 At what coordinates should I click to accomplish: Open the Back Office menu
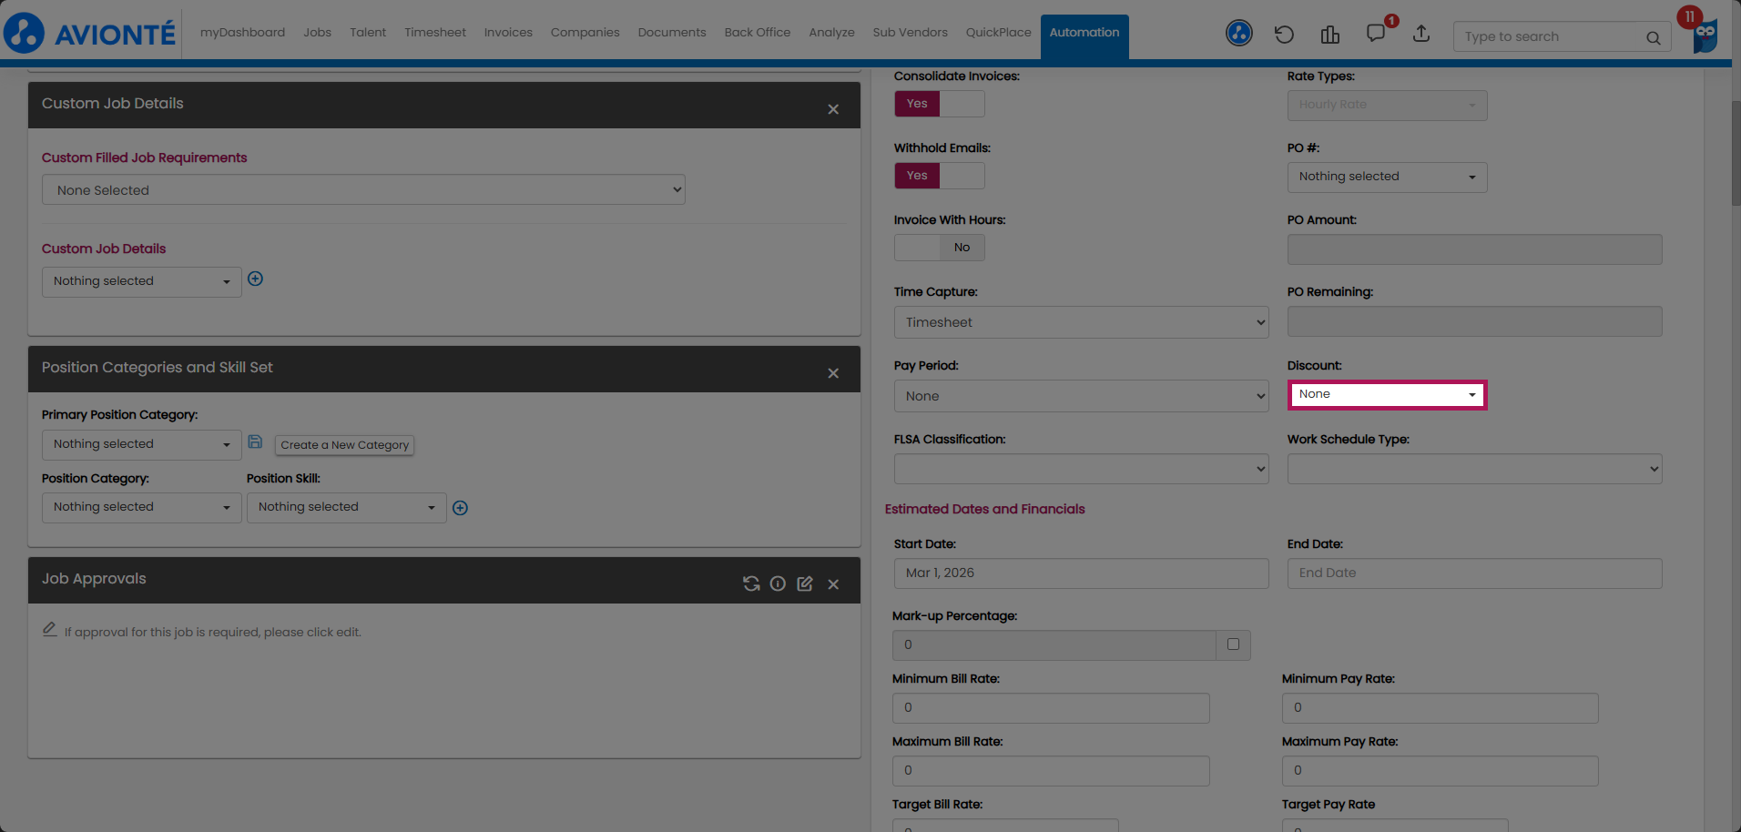tap(758, 33)
